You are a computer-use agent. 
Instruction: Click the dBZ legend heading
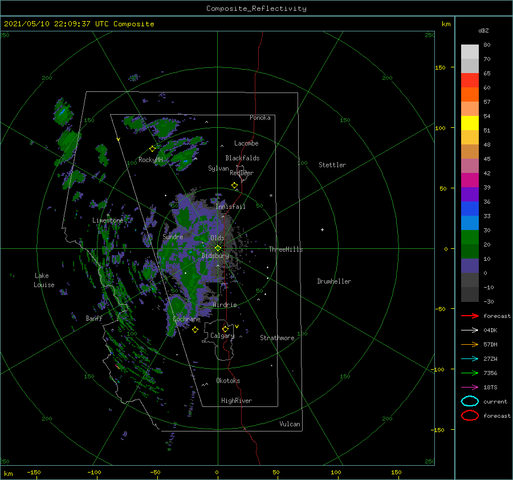(x=483, y=30)
